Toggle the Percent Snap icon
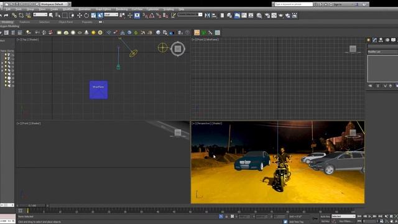 [159, 16]
